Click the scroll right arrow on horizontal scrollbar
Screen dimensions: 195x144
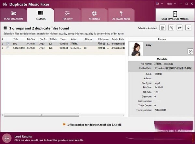pyautogui.click(x=123, y=115)
